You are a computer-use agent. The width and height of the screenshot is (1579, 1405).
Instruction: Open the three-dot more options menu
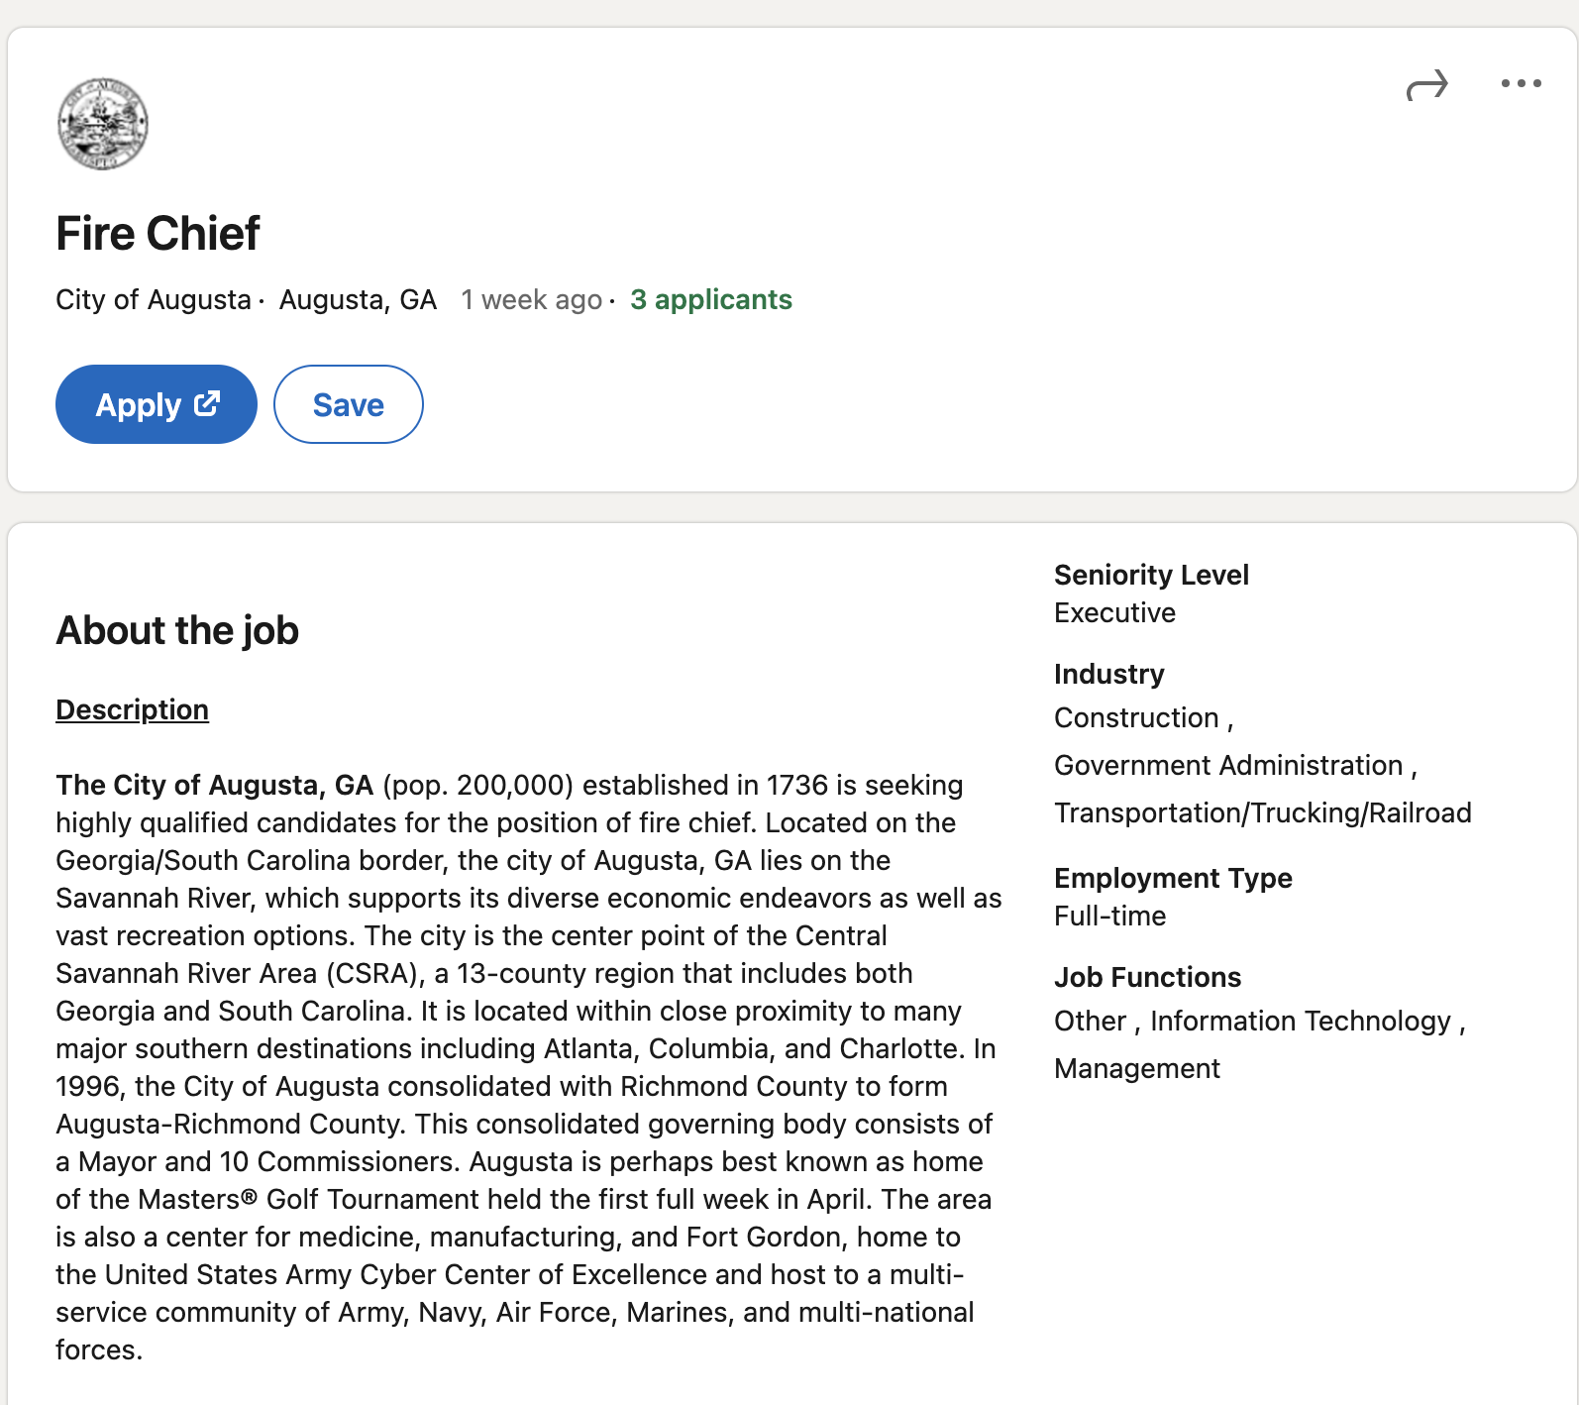point(1521,83)
